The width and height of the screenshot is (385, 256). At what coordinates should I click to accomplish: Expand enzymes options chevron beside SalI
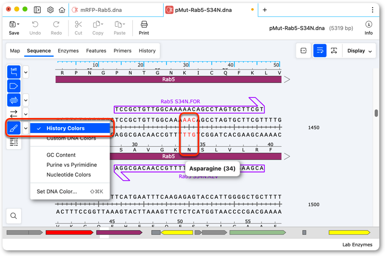point(26,72)
